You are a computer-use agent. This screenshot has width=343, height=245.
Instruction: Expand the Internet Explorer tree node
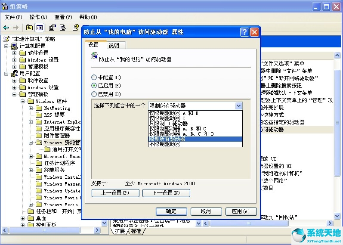[31, 122]
